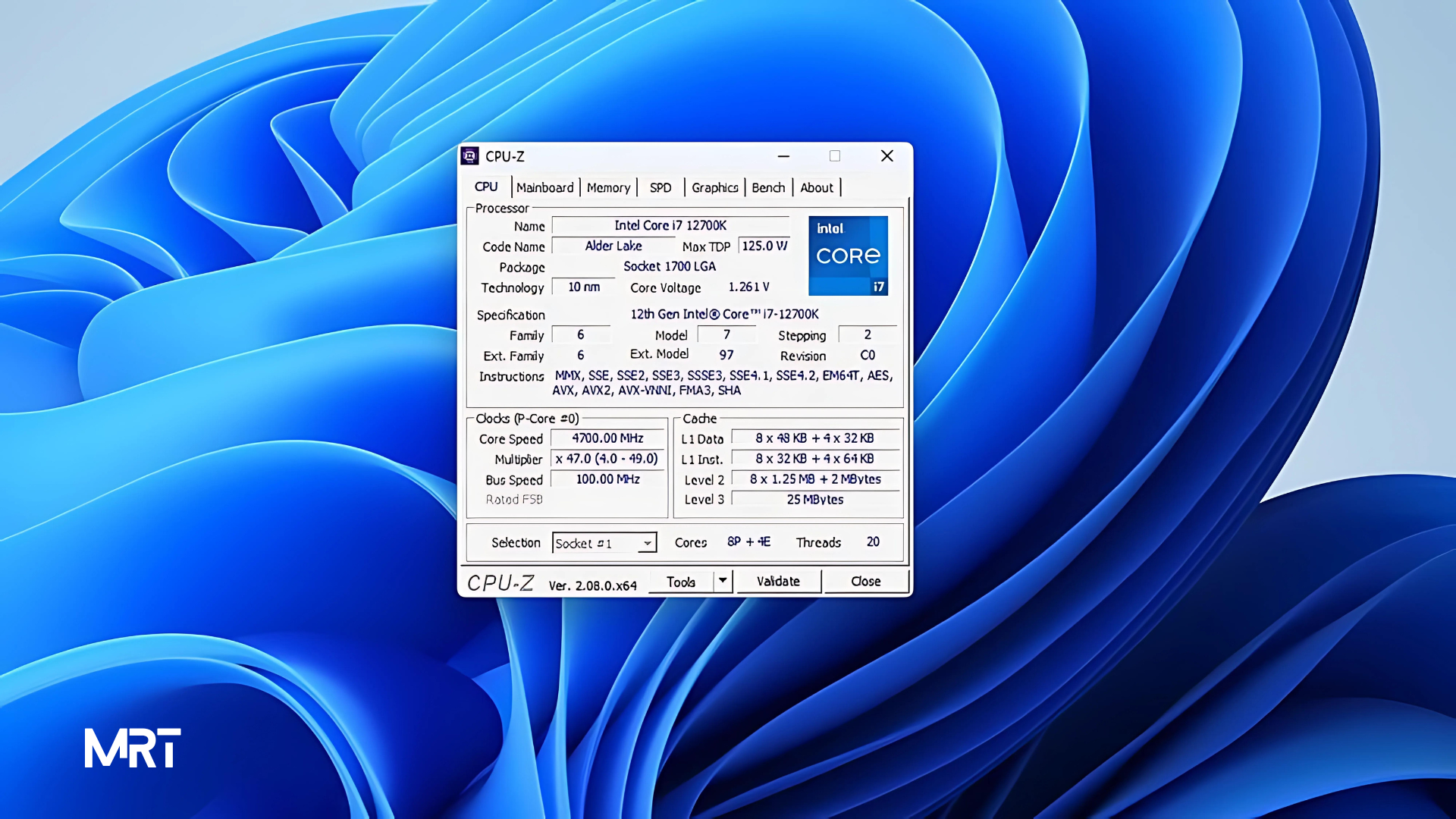Open the Tools dropdown arrow
The height and width of the screenshot is (819, 1456).
(x=723, y=581)
